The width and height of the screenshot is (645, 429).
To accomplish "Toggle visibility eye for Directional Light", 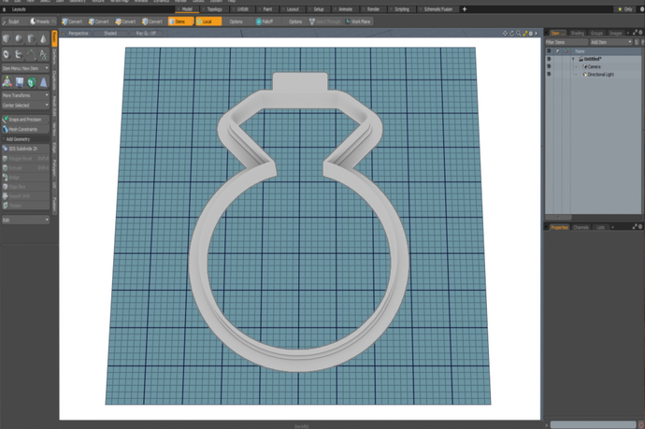I will 549,74.
